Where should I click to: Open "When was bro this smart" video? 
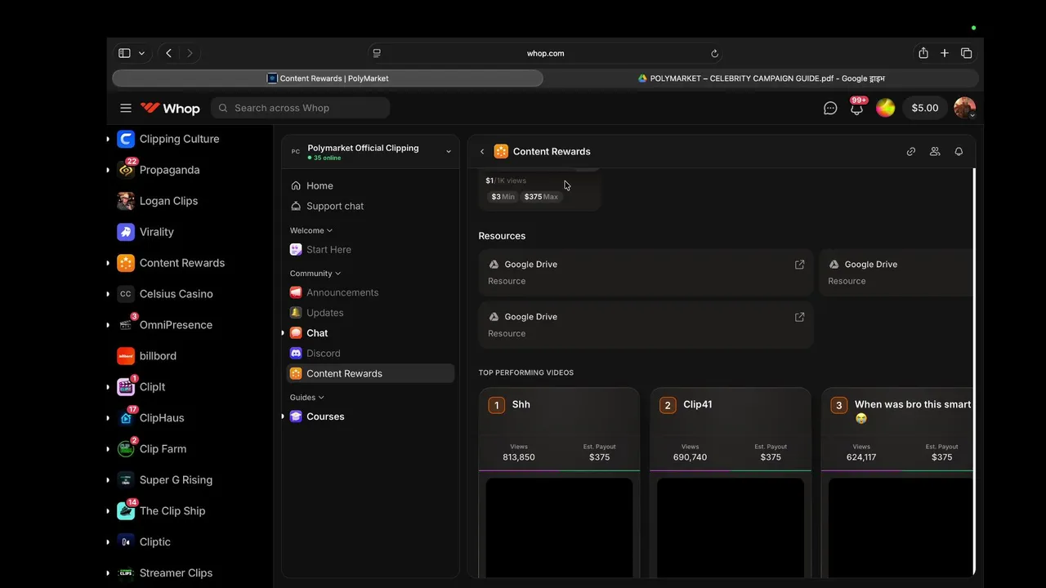897,482
